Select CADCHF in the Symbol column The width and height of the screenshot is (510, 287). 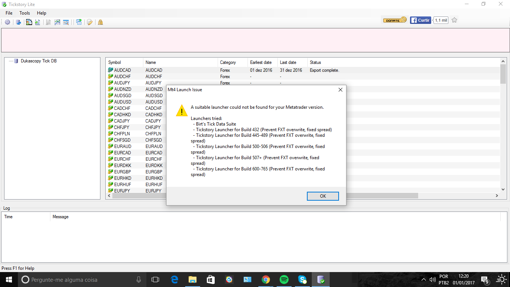coord(122,108)
